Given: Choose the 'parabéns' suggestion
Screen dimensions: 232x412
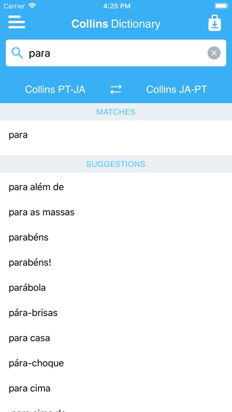Looking at the screenshot, I should 116,237.
